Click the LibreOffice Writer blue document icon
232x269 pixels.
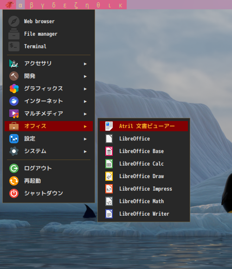(109, 214)
